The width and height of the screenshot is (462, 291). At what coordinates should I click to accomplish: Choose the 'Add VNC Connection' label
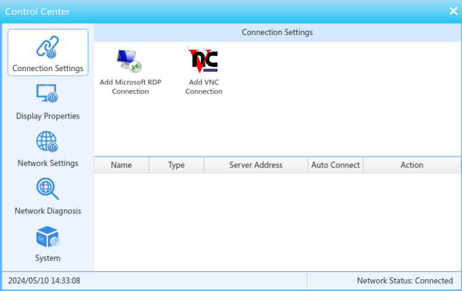pos(204,87)
